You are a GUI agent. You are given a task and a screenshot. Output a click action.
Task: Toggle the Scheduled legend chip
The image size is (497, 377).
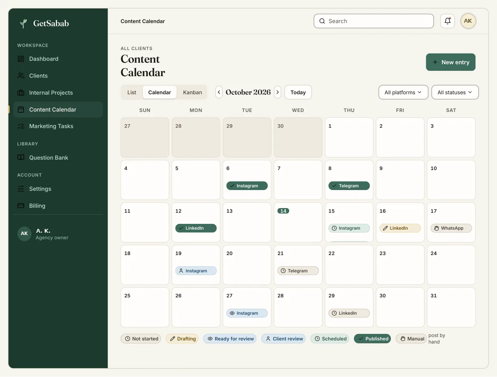coord(330,339)
